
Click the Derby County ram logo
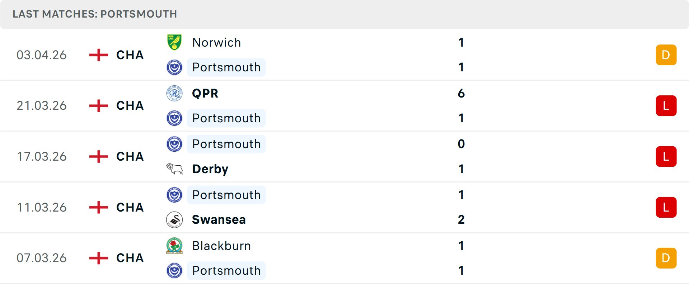click(x=174, y=169)
